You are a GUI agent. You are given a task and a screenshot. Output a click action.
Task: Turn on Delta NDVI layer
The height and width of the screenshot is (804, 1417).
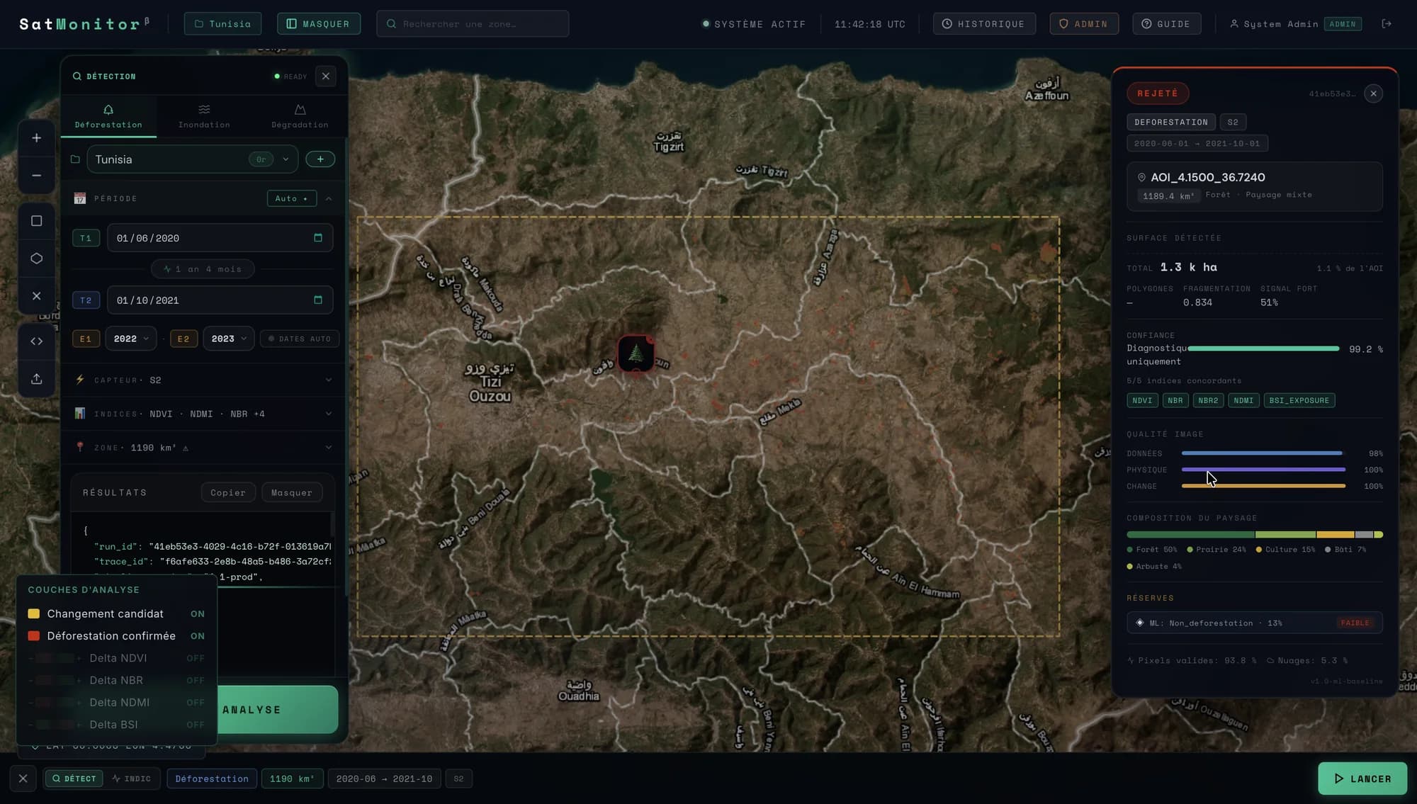coord(116,658)
